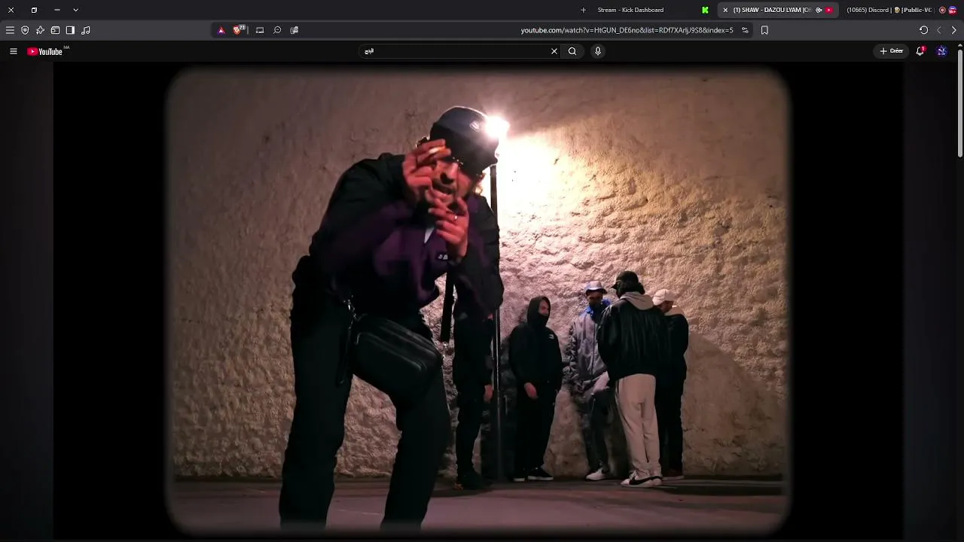
Task: Mute the tab via its audio icon
Action: click(x=819, y=10)
